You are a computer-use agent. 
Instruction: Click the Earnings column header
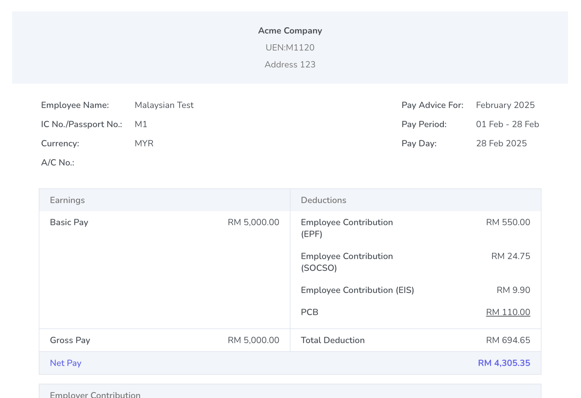(67, 200)
